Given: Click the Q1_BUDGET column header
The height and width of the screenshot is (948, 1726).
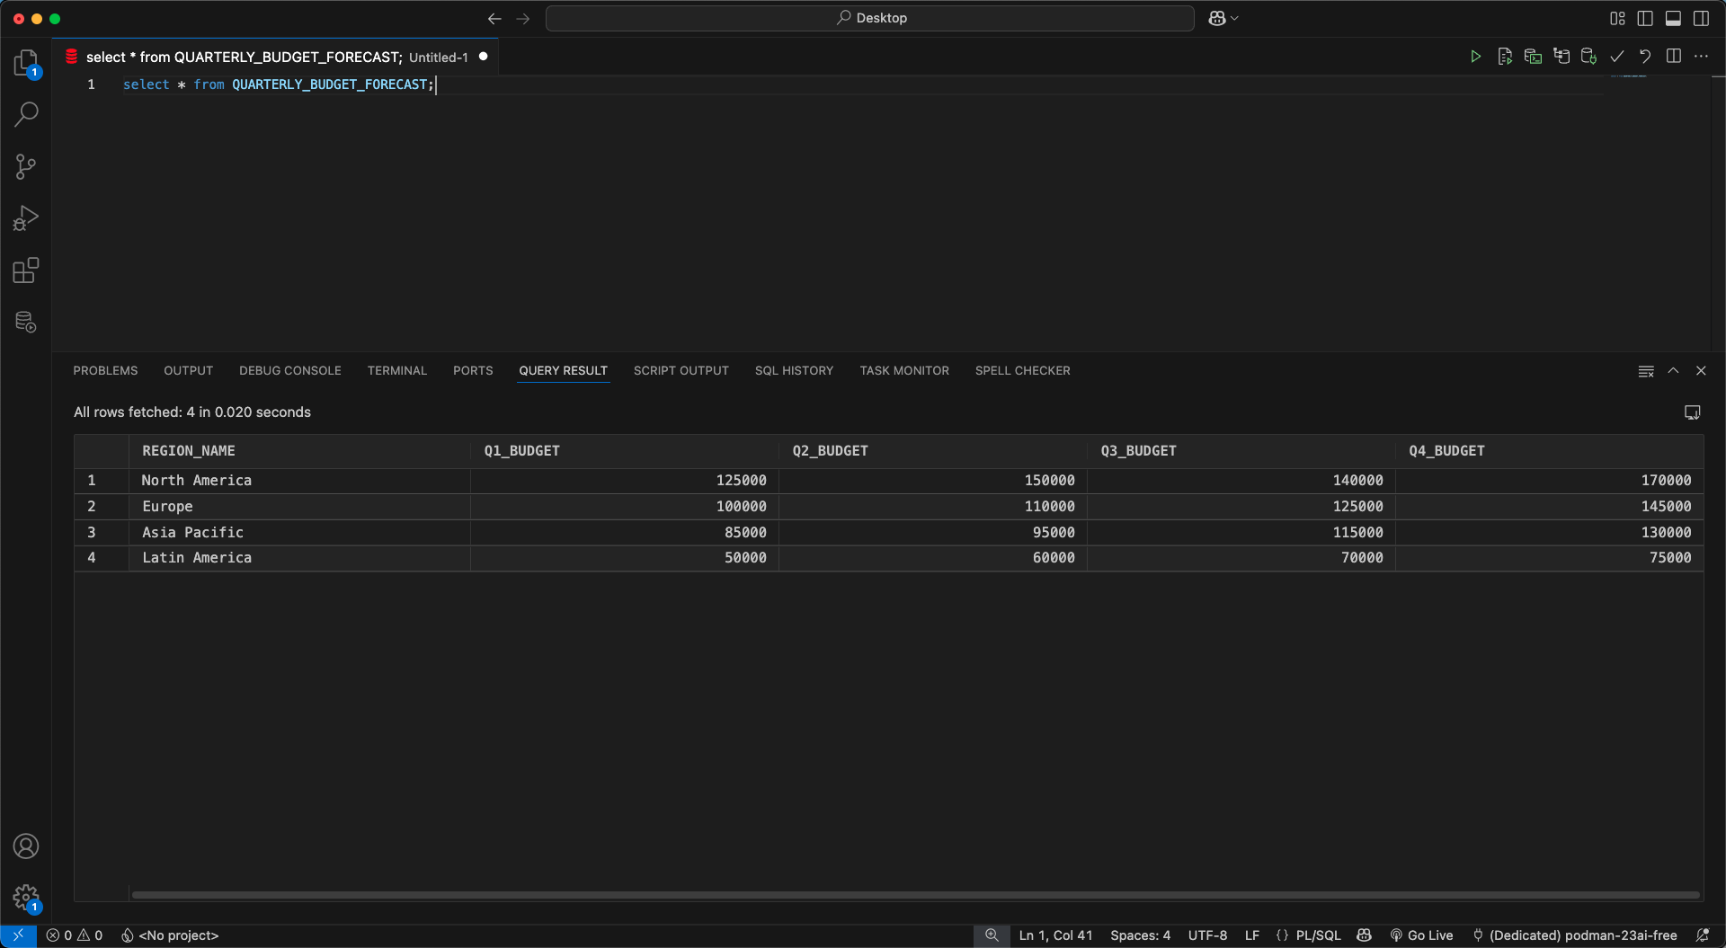Looking at the screenshot, I should [x=625, y=451].
